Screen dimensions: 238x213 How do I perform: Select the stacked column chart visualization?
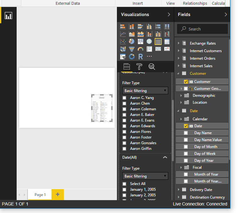[131, 27]
